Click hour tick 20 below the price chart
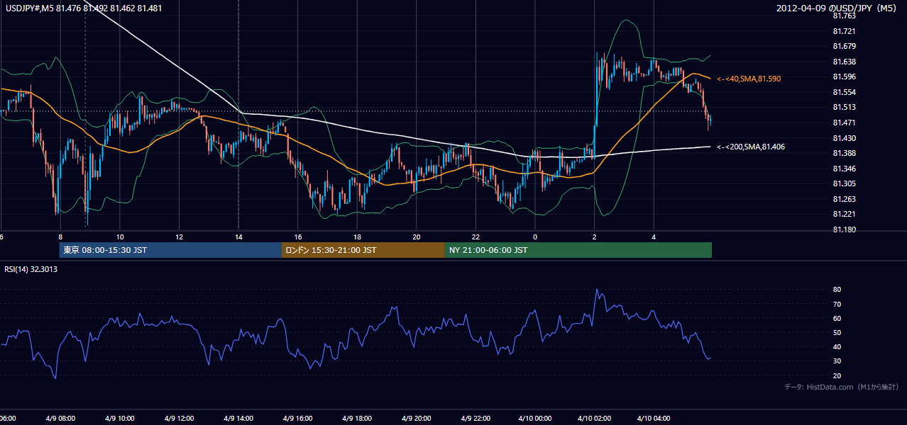Screen dimensions: 907x425 417,237
